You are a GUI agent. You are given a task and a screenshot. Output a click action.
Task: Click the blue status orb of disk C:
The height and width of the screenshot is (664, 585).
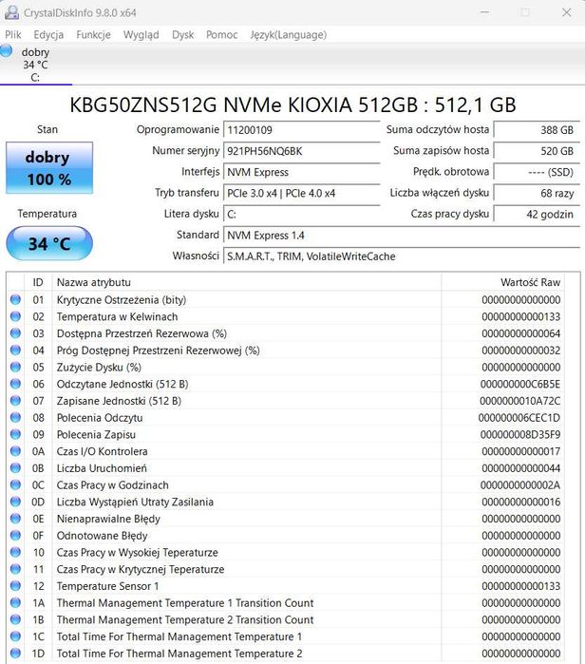pyautogui.click(x=7, y=50)
